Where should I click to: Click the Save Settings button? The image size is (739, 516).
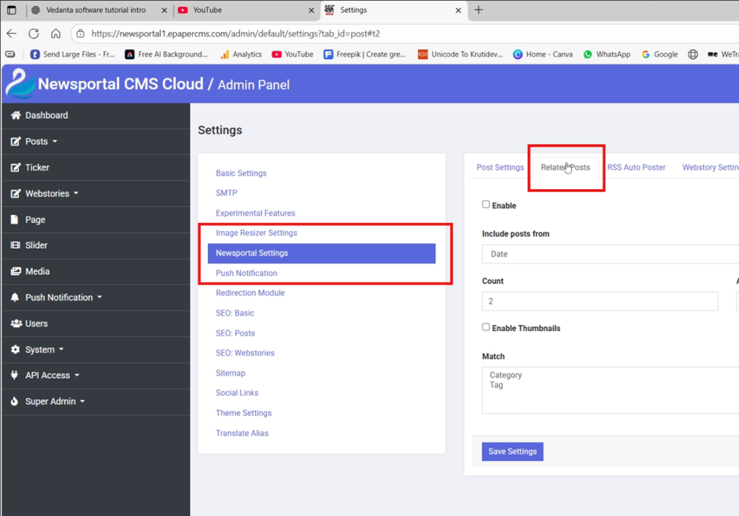(512, 451)
